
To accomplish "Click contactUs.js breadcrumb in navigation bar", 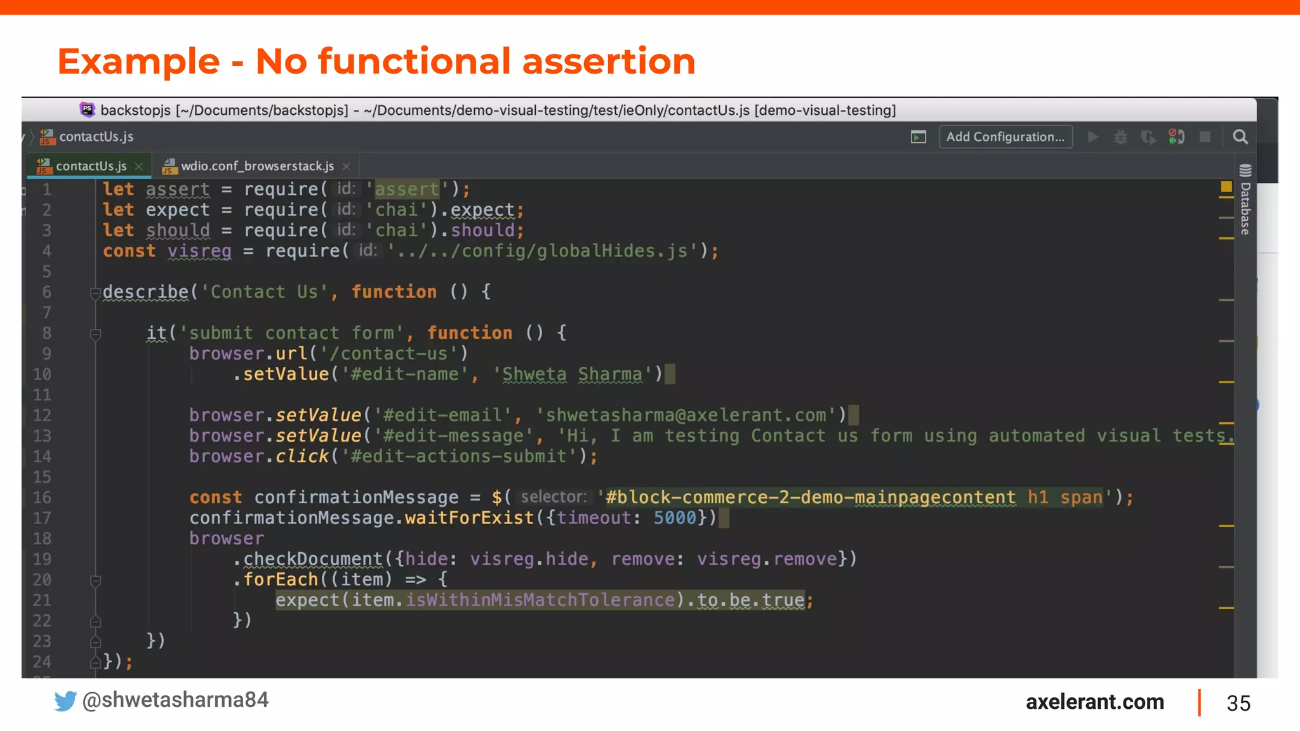I will [x=96, y=137].
